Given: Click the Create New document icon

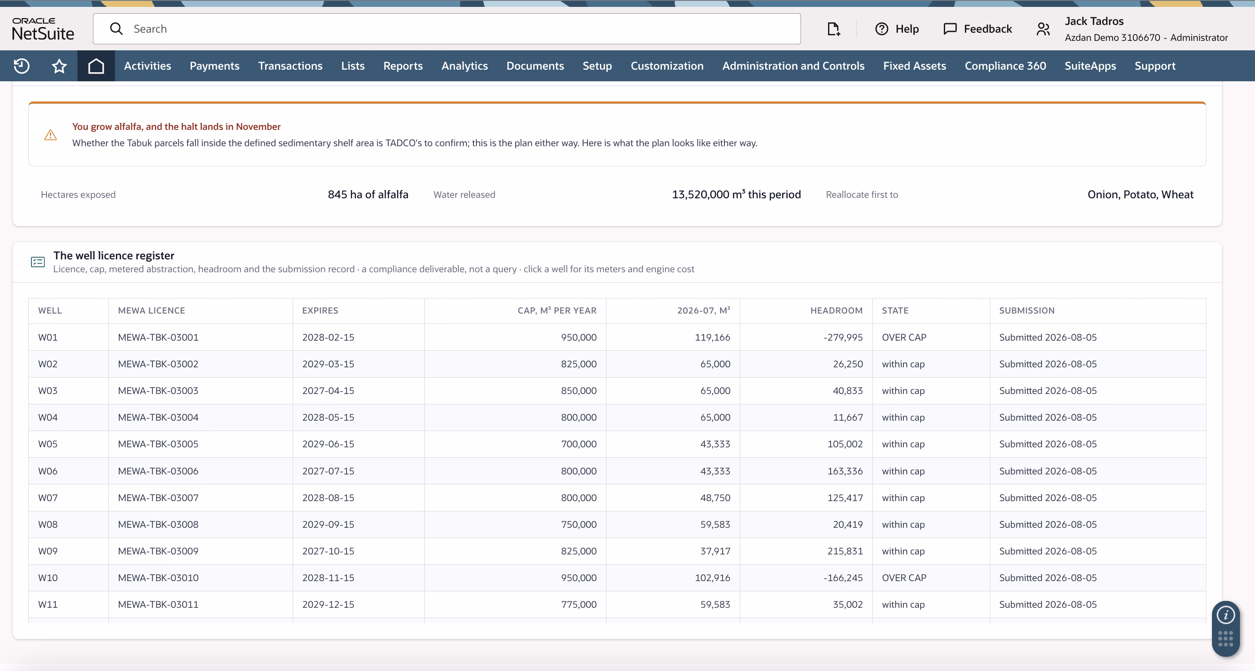Looking at the screenshot, I should (x=834, y=29).
